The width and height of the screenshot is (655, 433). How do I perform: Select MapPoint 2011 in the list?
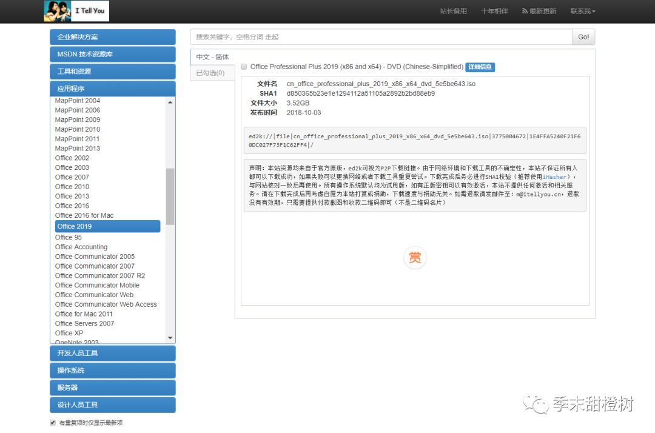click(77, 139)
